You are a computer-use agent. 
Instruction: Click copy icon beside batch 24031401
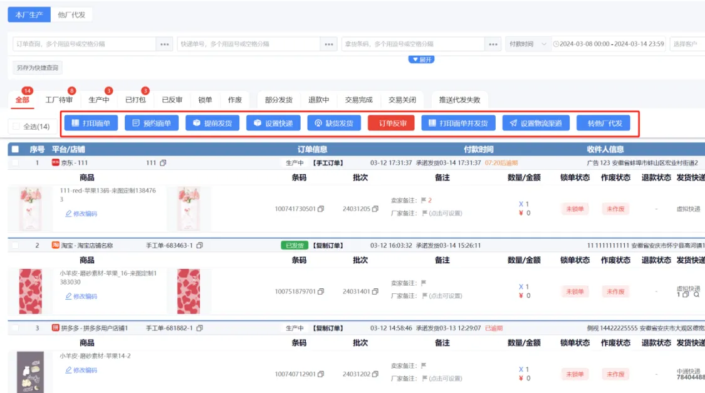(375, 291)
